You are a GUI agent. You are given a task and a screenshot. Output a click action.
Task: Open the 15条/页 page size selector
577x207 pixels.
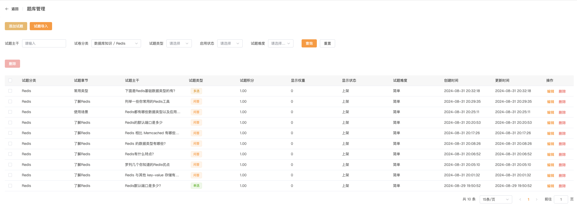496,199
